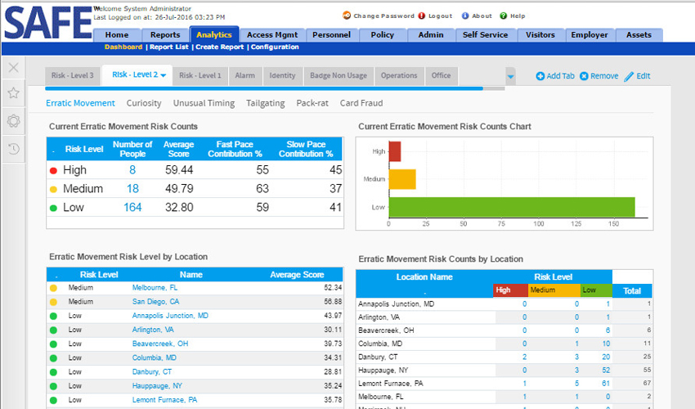Open the tab overflow dropdown arrow
Screen dimensions: 695x409
tap(511, 76)
